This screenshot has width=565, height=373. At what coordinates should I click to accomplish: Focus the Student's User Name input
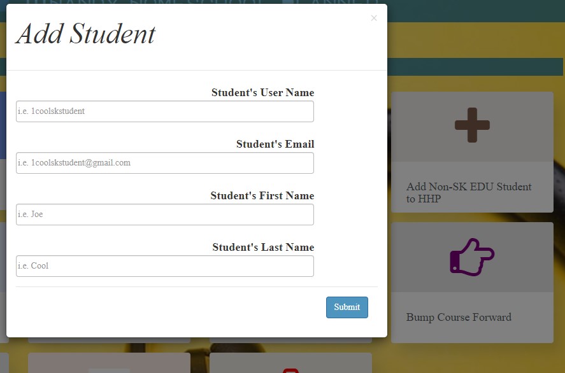165,111
